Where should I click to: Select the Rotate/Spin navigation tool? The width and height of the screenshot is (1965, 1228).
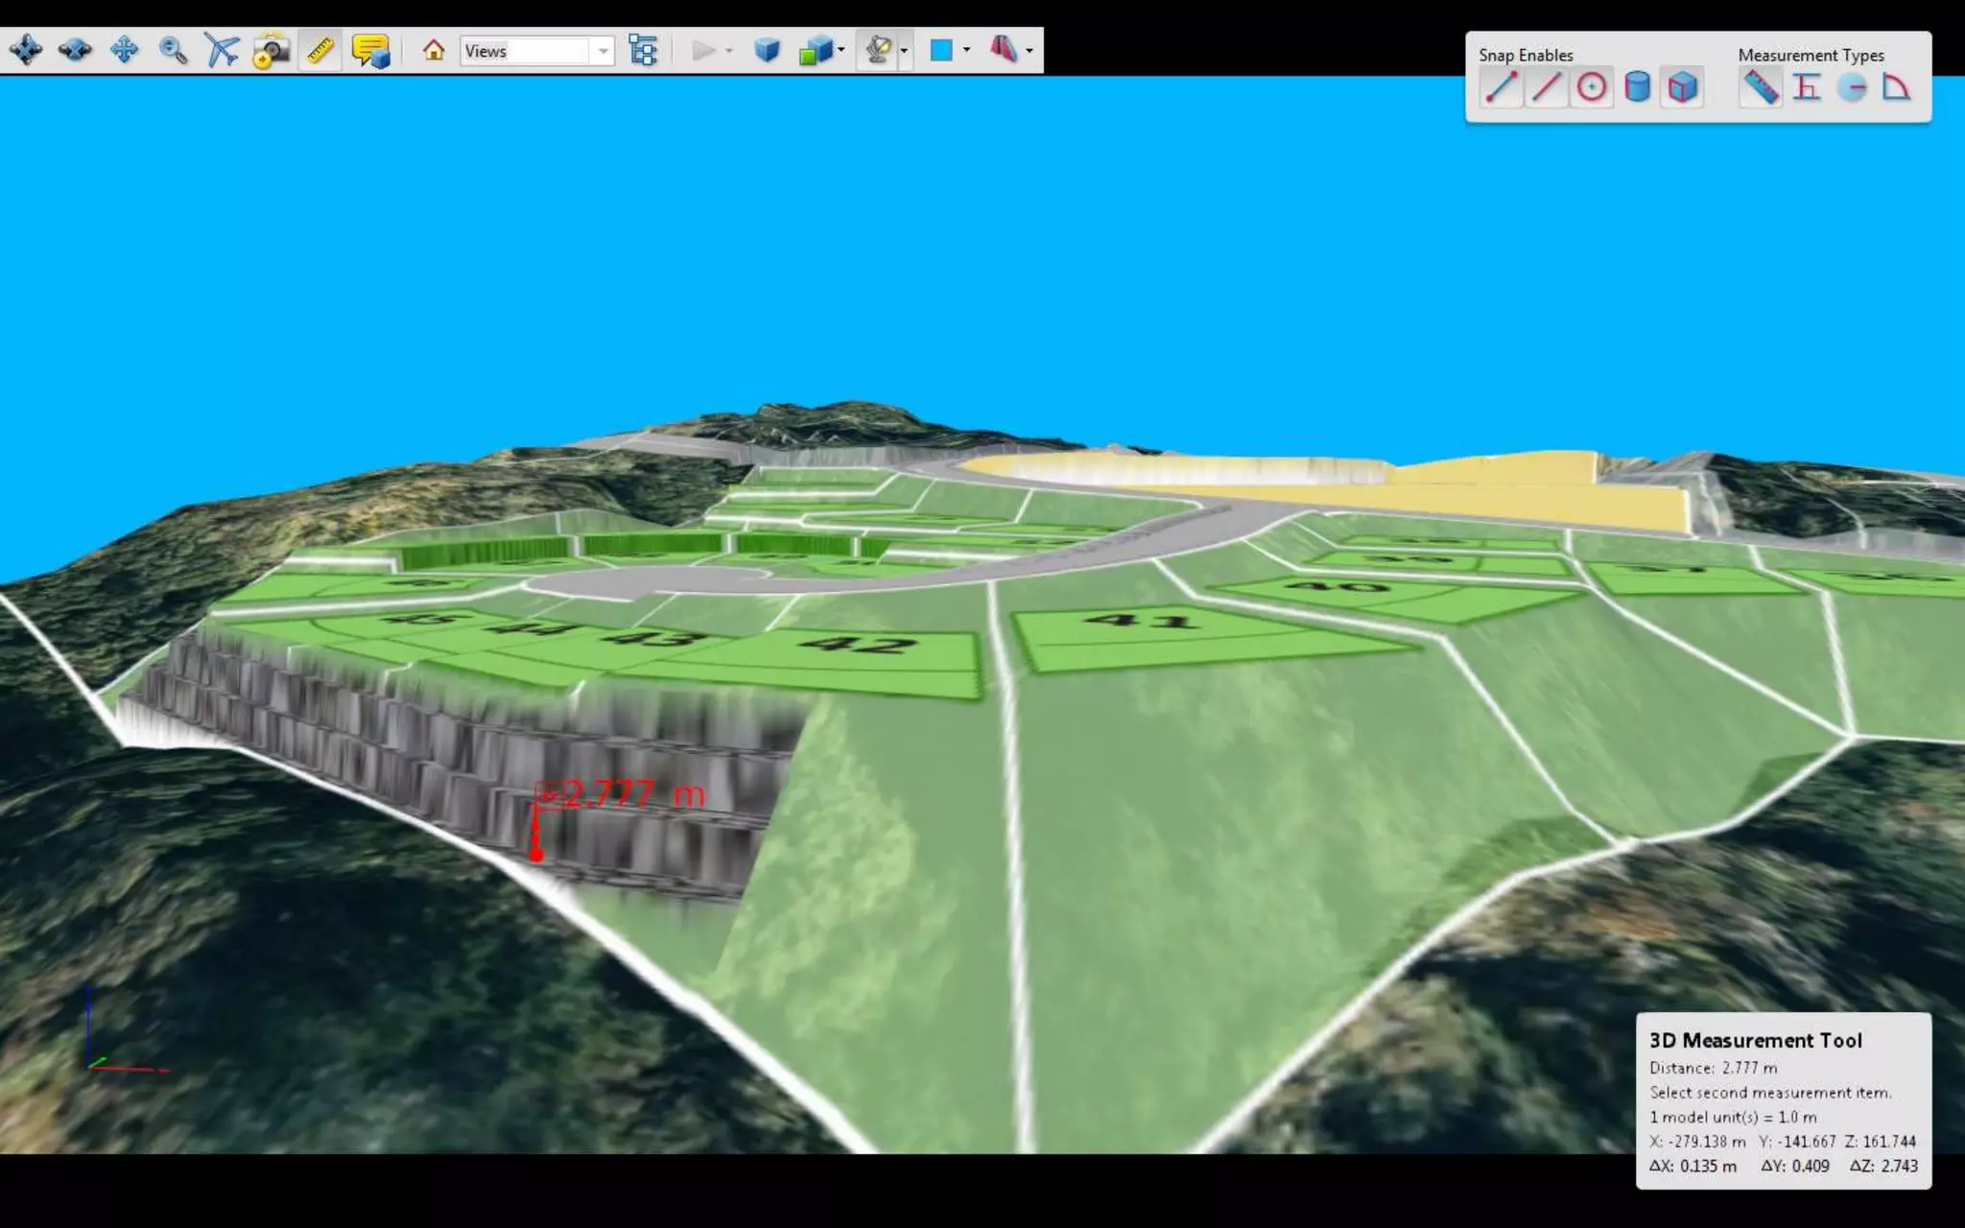26,50
